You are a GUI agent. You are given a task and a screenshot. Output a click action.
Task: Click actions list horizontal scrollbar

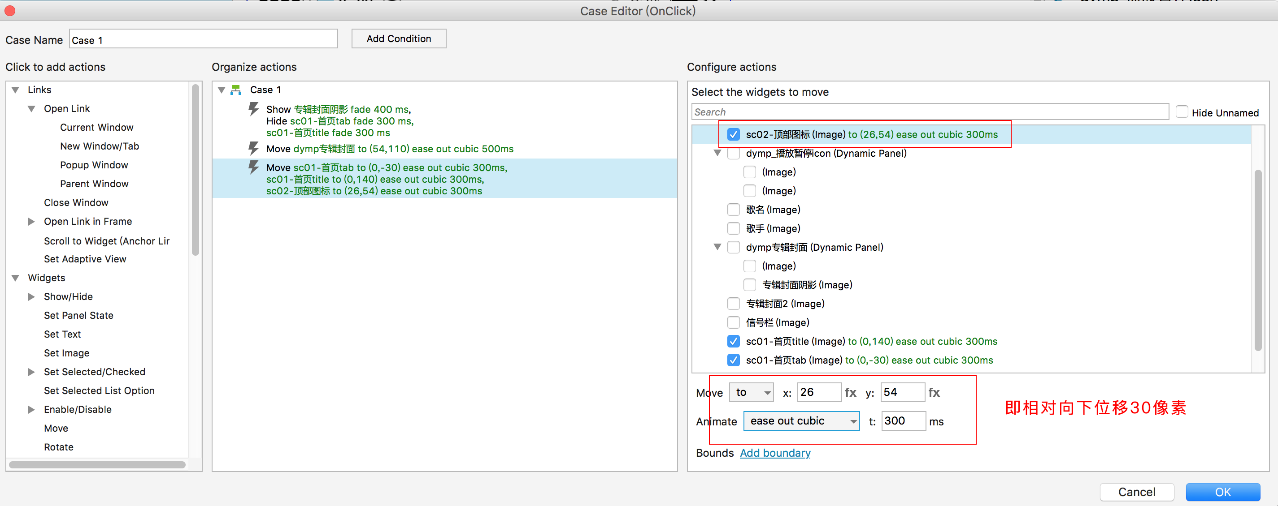coord(97,465)
